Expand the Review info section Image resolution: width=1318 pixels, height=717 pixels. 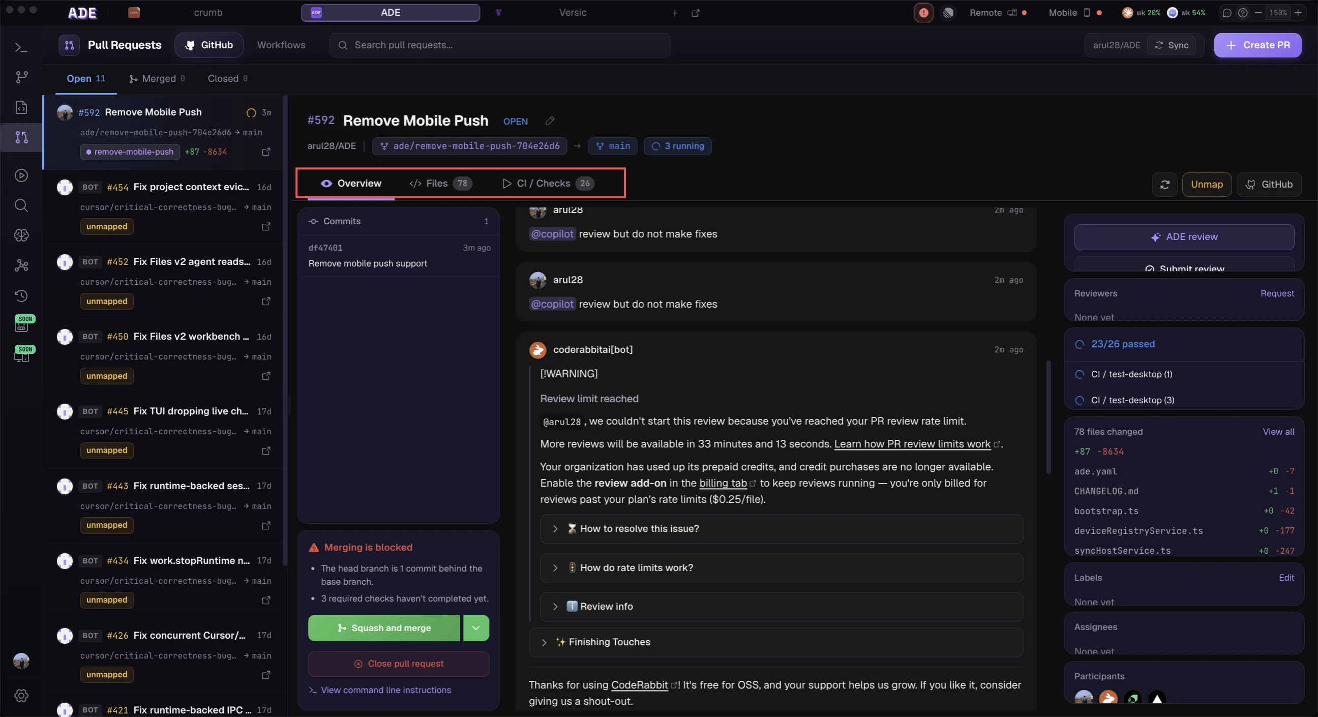(781, 607)
